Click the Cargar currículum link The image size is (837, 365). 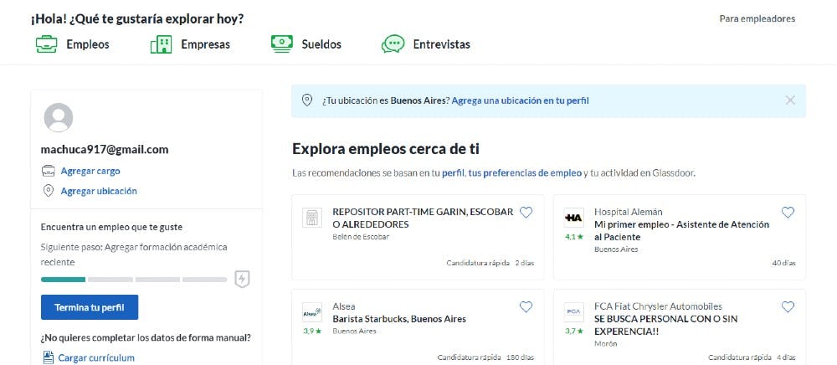96,358
